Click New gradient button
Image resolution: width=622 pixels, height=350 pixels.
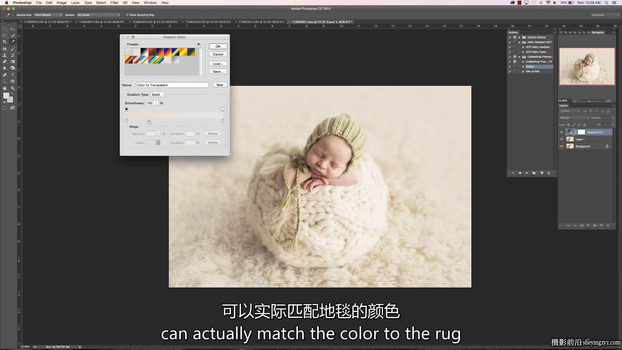point(220,85)
